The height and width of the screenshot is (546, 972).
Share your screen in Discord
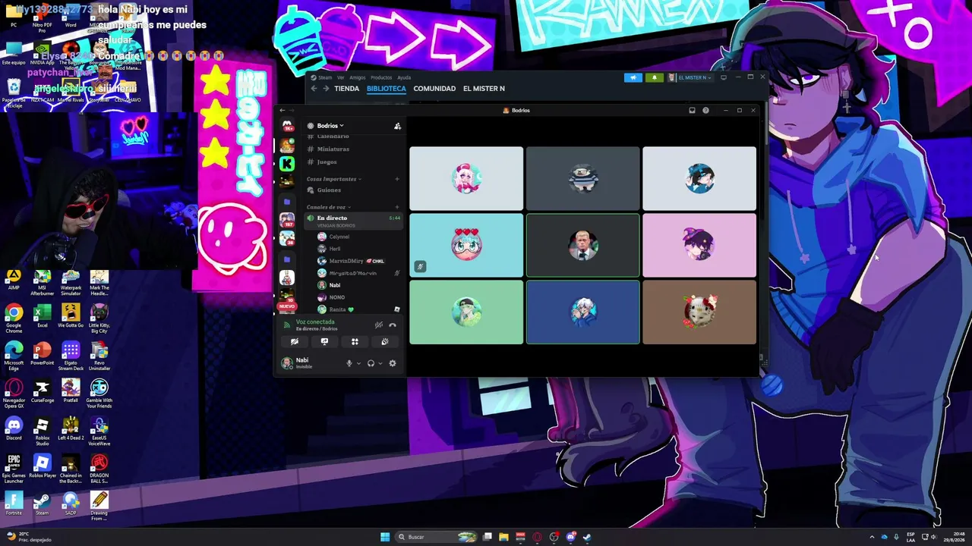[324, 342]
